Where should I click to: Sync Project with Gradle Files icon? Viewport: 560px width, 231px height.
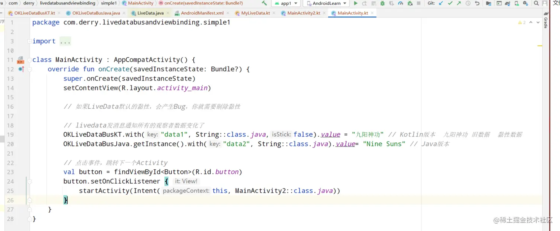507,3
